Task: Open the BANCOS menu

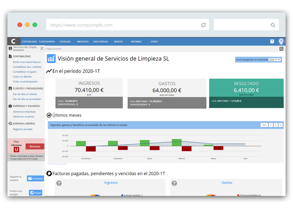Action: pos(118,42)
